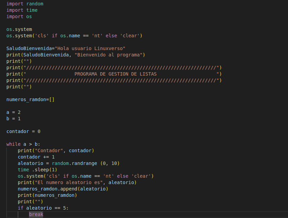Click the "Bienvenido al programa" string
Viewport: 288px width, 218px height.
coord(110,55)
